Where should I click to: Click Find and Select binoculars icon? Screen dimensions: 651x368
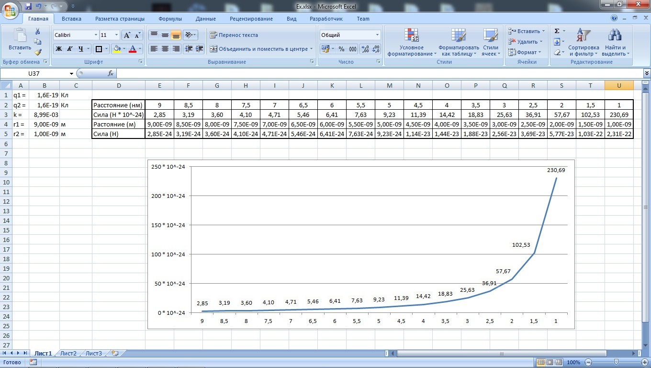tap(615, 35)
